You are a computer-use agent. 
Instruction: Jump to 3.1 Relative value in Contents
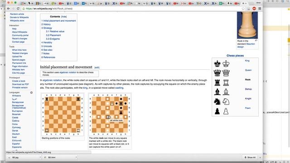[55, 31]
